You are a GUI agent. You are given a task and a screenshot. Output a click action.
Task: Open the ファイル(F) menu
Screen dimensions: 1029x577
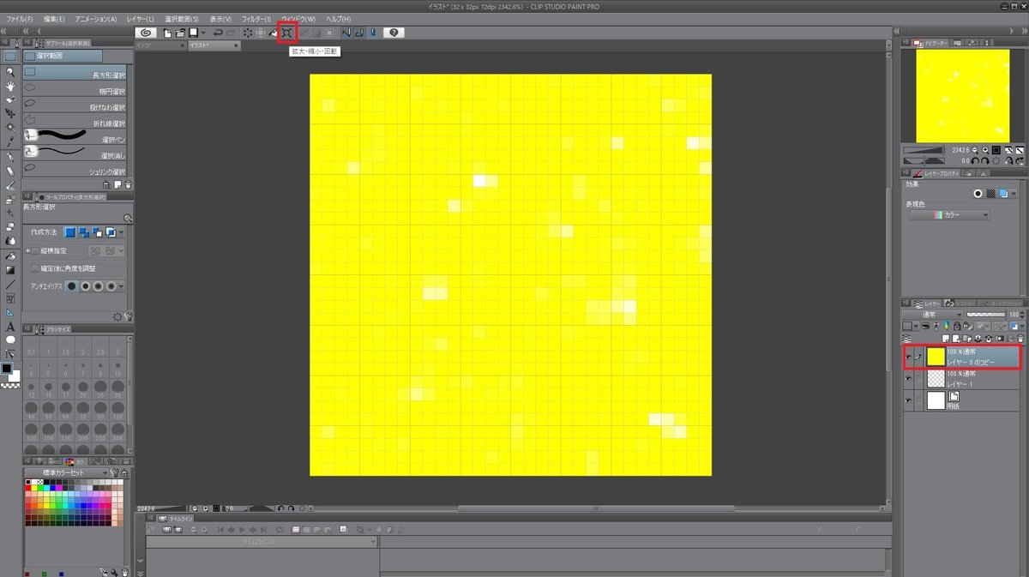(x=19, y=18)
